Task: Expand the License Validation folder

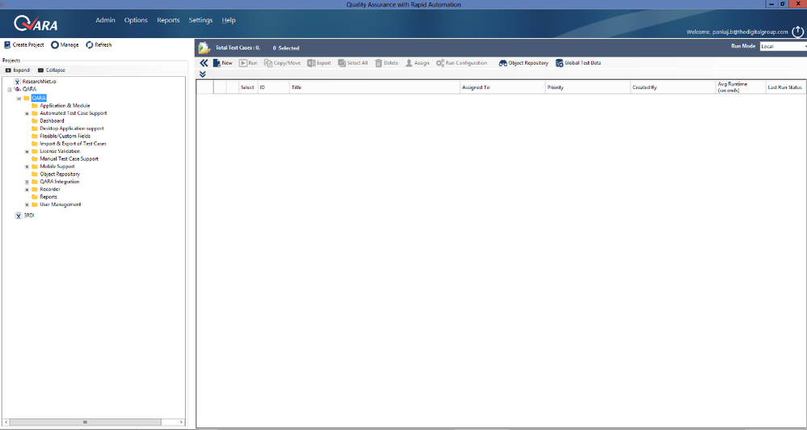Action: click(27, 151)
